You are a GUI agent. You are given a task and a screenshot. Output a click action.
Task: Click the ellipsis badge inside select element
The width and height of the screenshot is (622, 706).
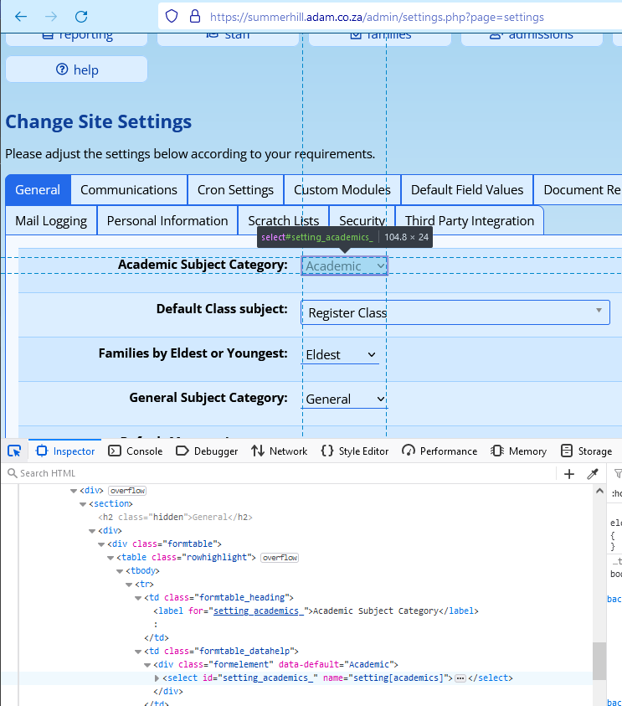coord(460,678)
